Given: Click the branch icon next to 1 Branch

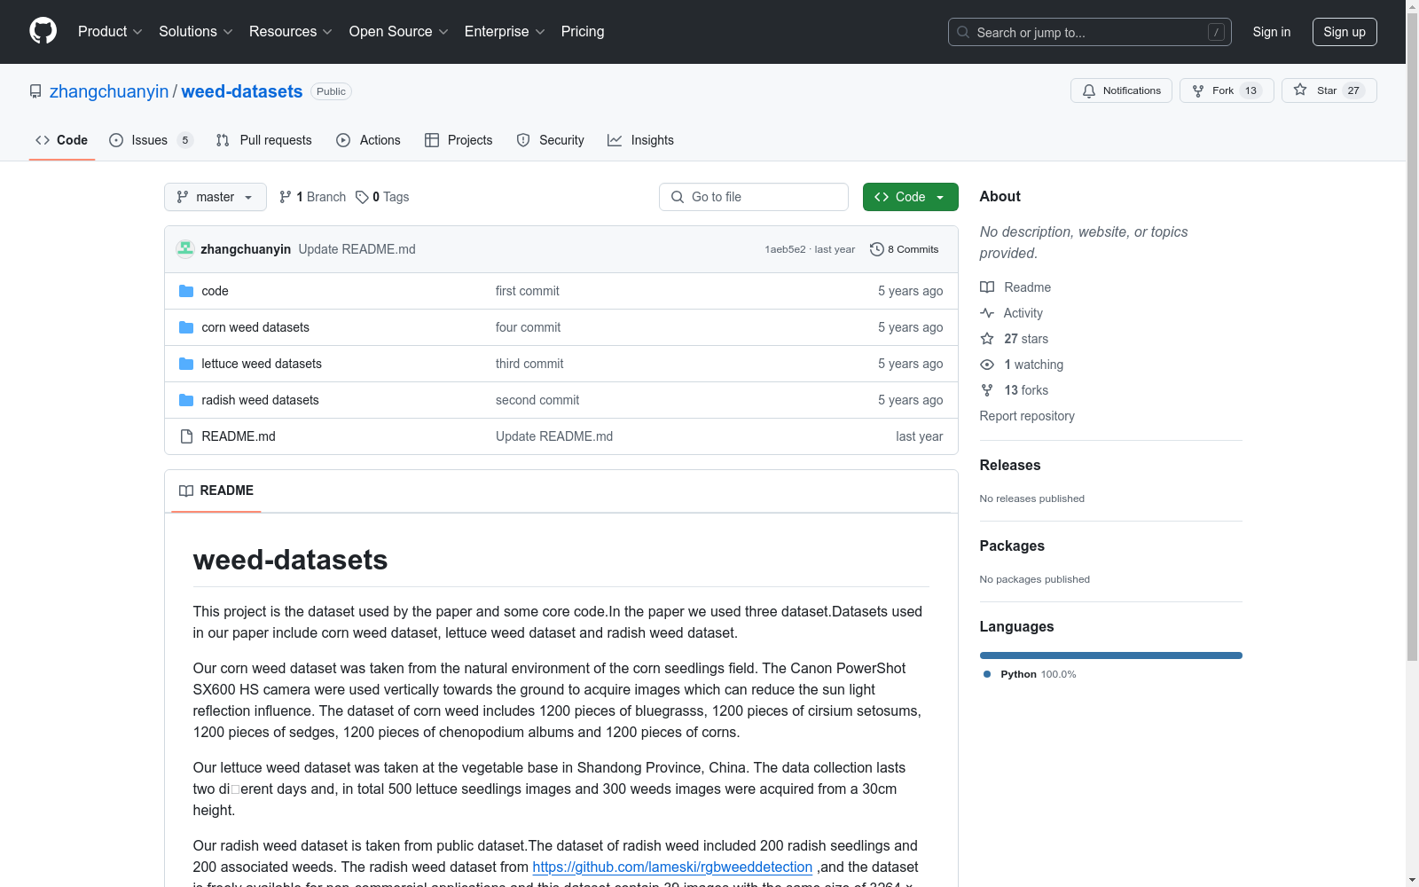Looking at the screenshot, I should coord(286,197).
